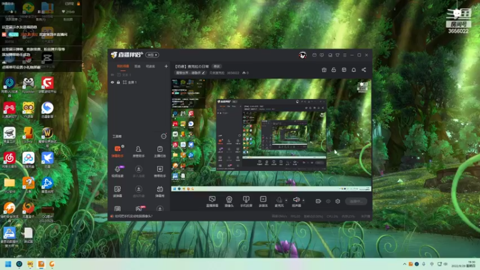Open the hamburger main menu in title bar
The height and width of the screenshot is (270, 480).
click(344, 55)
